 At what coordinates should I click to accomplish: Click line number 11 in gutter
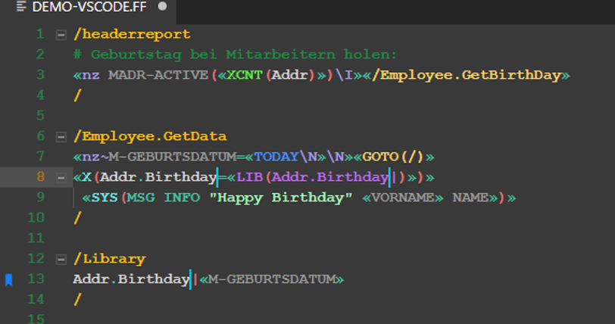[36, 238]
